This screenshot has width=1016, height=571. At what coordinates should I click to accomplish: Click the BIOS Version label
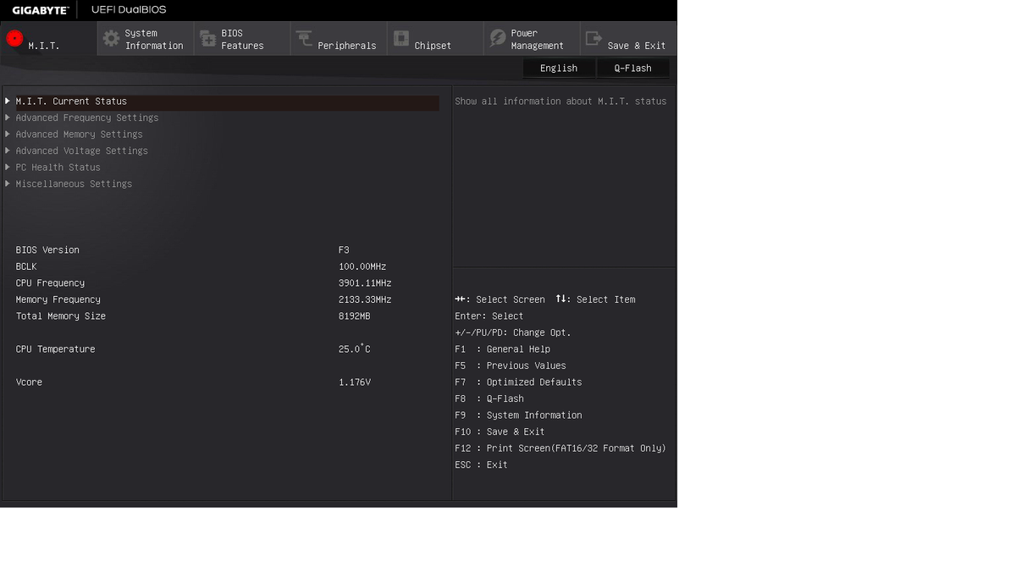(47, 250)
